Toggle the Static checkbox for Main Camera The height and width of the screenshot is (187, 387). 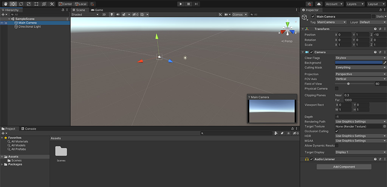(x=374, y=17)
